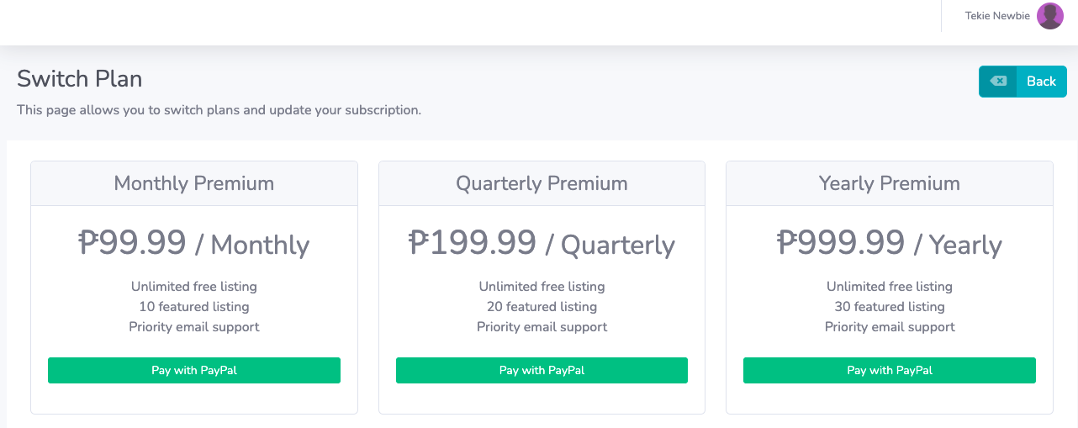Click the Switch Plan page heading
Screen dimensions: 1078x428
[x=80, y=79]
